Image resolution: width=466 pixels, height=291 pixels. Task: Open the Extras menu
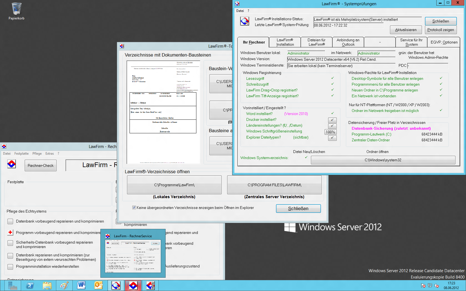point(50,154)
